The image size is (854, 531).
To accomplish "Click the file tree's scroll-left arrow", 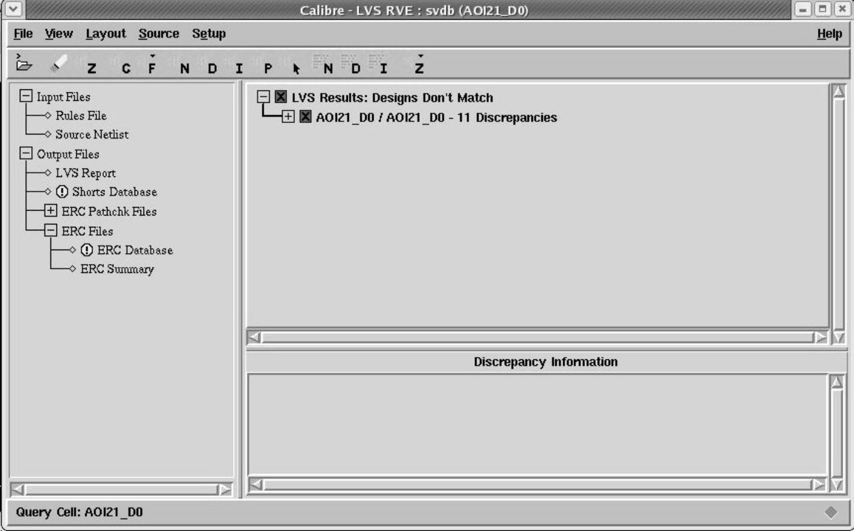I will pos(18,490).
